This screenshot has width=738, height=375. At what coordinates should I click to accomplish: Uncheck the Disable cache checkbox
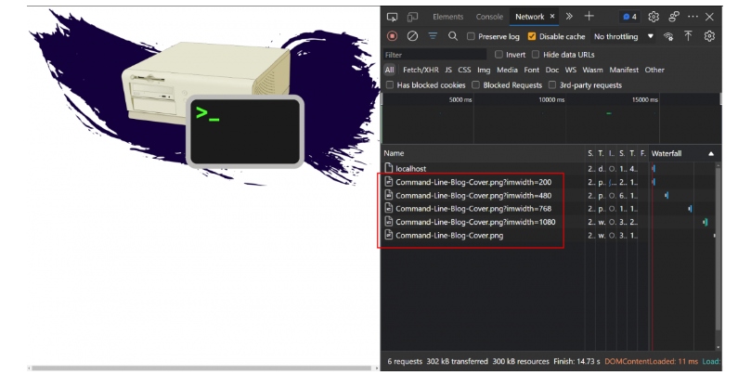pos(531,37)
